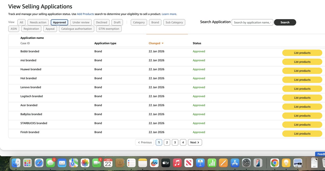List products for msi branded

click(x=302, y=62)
